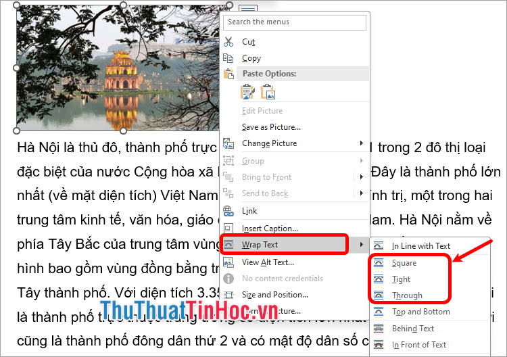Click the Send to Back icon
This screenshot has height=357, width=507.
pos(228,193)
